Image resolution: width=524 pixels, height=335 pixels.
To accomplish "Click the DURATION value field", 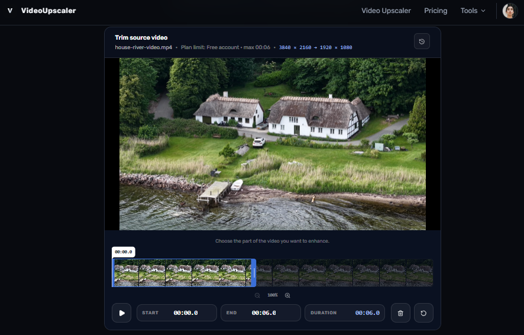I will coord(345,313).
